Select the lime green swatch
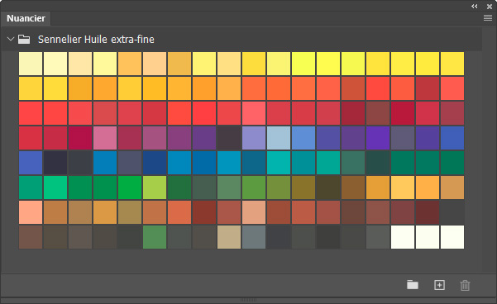 [x=155, y=188]
